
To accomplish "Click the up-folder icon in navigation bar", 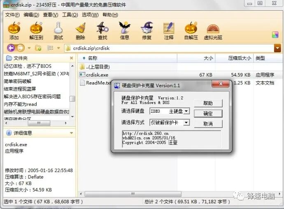I will [38, 48].
